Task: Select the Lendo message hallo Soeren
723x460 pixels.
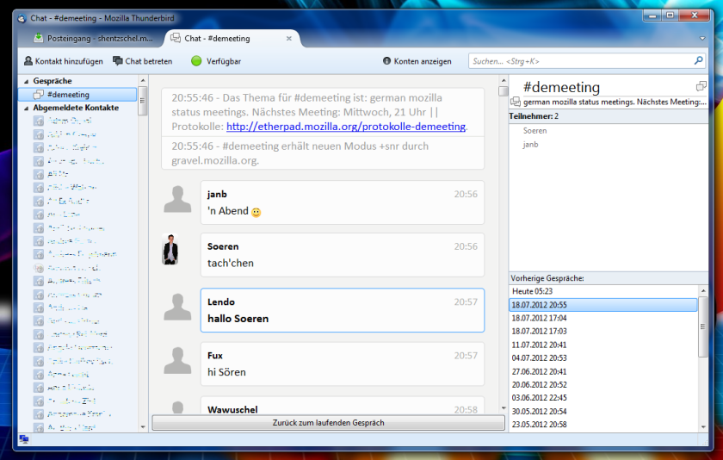Action: [343, 310]
